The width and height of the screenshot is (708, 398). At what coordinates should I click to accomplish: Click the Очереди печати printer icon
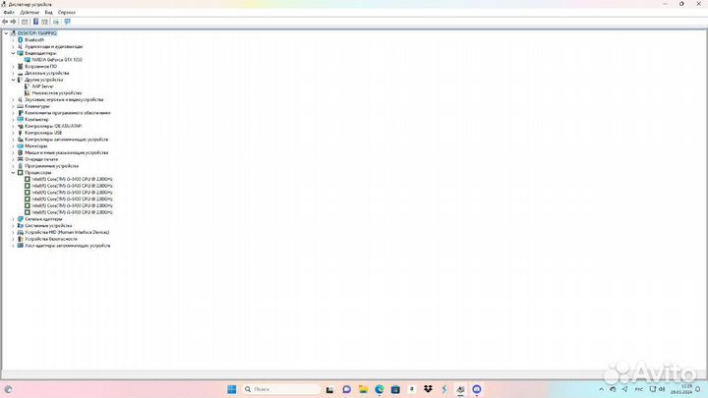click(21, 159)
